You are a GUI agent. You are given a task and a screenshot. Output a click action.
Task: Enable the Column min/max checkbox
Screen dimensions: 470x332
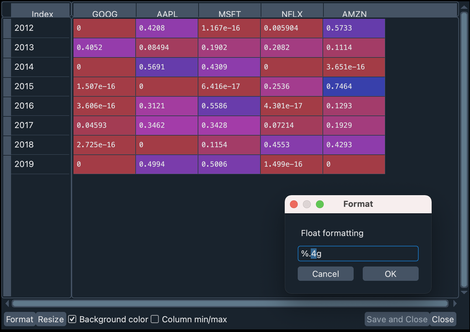pos(155,319)
